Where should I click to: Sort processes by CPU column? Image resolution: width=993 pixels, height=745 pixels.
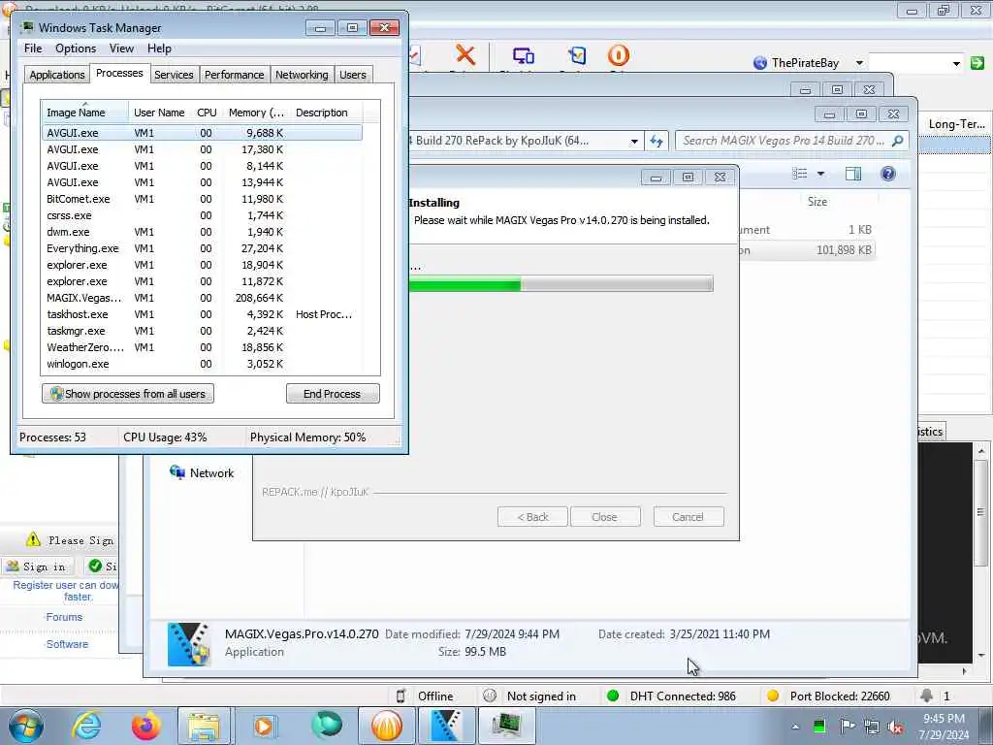click(x=207, y=113)
